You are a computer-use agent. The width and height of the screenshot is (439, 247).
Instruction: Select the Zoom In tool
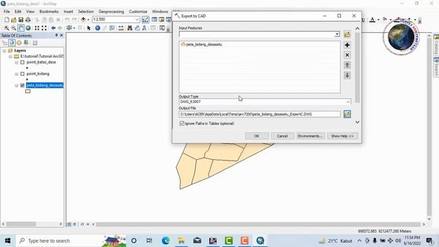tap(6, 28)
